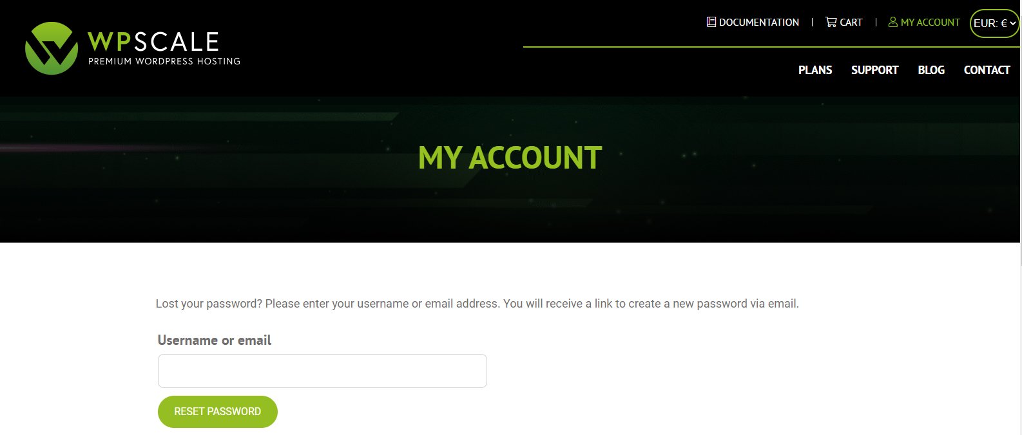Viewport: 1022px width, 435px height.
Task: Open the EUR currency dropdown
Action: click(994, 23)
